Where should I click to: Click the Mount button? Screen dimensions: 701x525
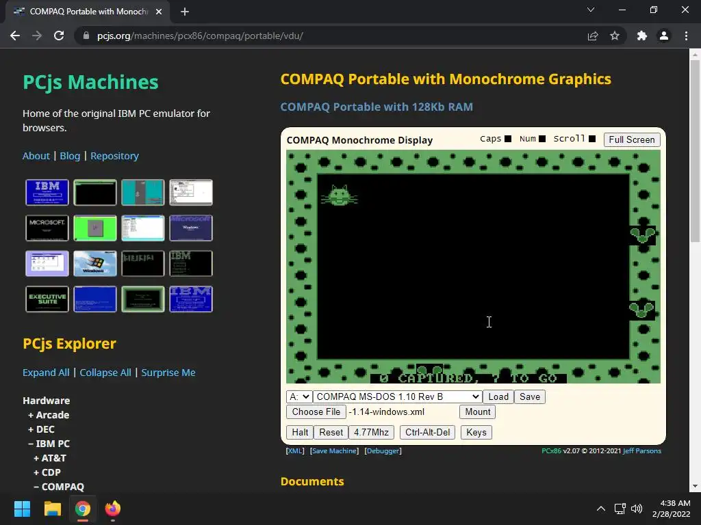click(x=477, y=412)
